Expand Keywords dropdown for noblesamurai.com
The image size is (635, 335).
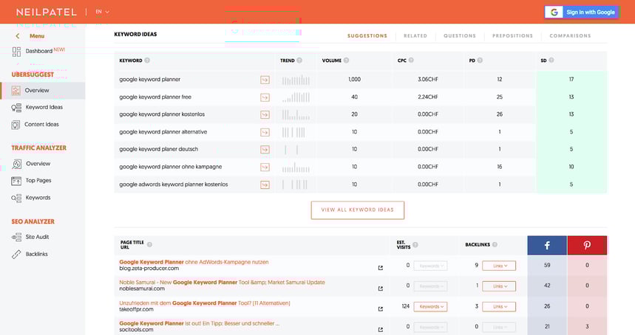[430, 286]
